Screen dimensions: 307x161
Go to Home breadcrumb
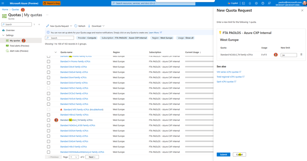pos(5,10)
